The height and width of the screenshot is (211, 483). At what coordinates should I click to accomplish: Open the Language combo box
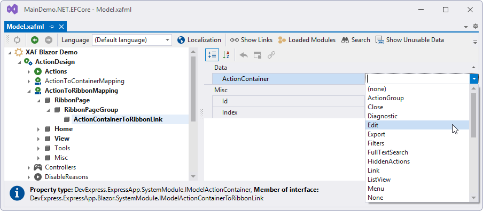[131, 40]
